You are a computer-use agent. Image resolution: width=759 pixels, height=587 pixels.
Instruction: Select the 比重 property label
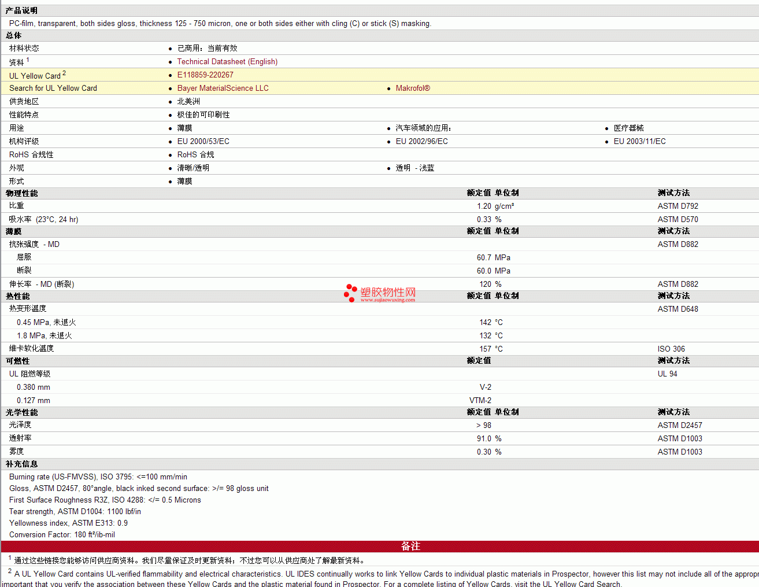[x=17, y=206]
